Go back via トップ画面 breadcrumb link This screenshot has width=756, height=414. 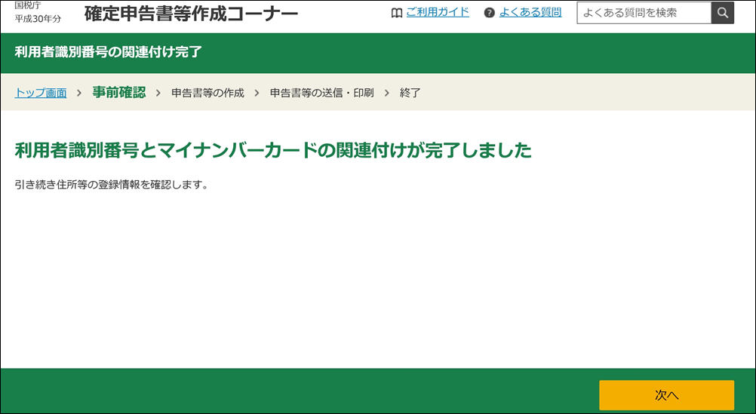(x=41, y=93)
